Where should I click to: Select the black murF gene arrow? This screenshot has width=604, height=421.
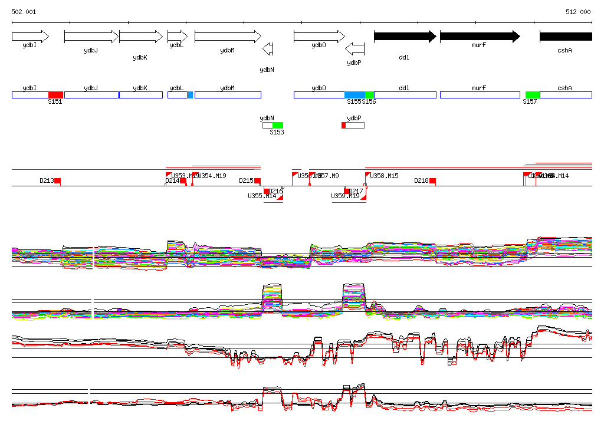click(x=480, y=37)
